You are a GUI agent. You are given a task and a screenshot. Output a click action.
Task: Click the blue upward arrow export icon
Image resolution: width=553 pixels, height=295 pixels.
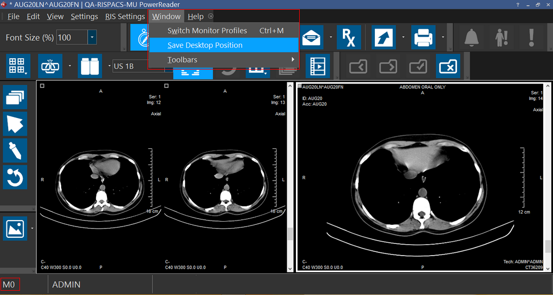tap(384, 37)
